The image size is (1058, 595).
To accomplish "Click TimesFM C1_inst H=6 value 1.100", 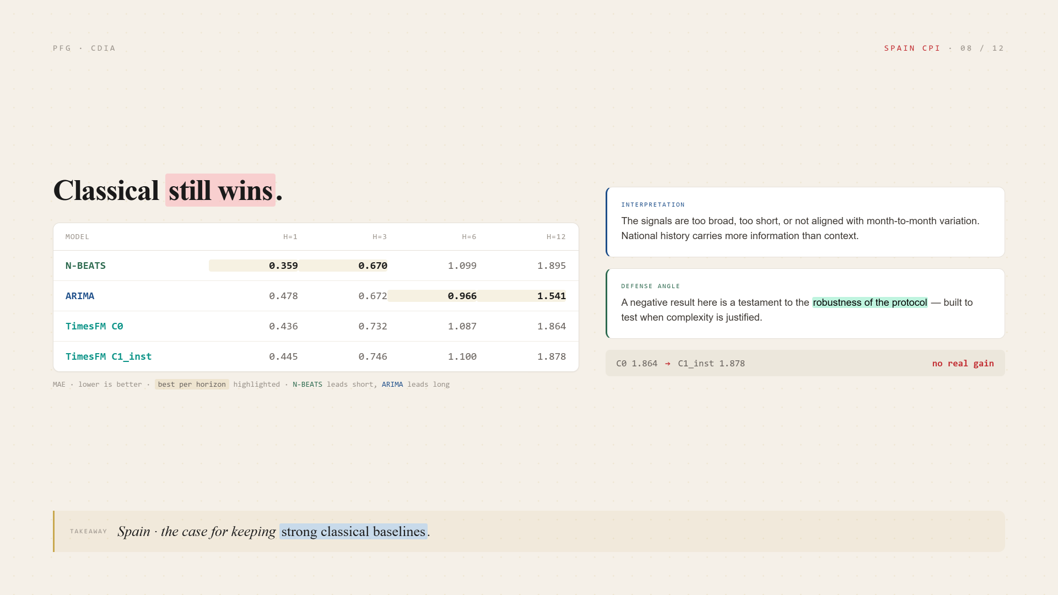I will pos(462,356).
